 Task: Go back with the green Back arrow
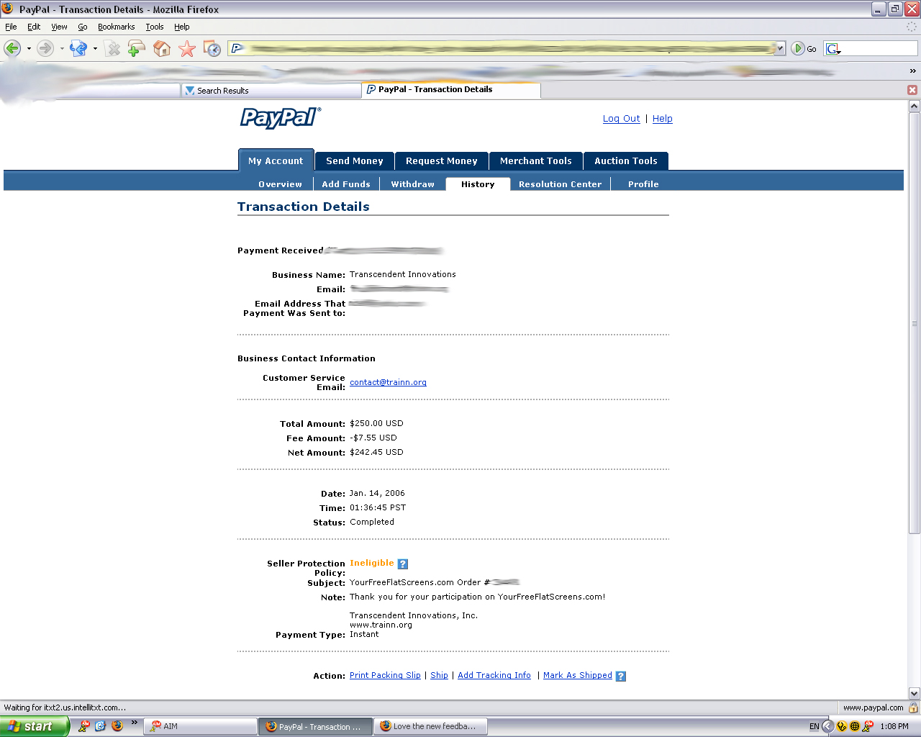(x=12, y=48)
